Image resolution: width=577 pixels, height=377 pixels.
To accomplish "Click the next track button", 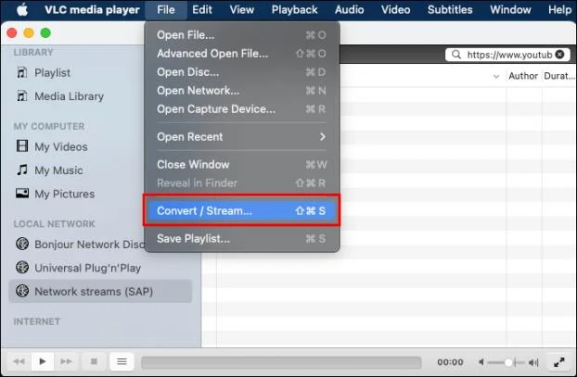I will click(x=66, y=361).
